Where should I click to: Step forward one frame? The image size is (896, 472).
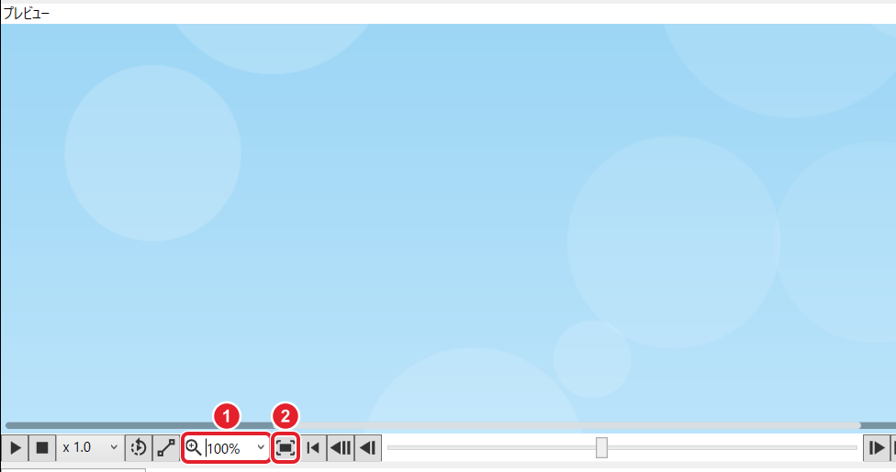click(876, 448)
